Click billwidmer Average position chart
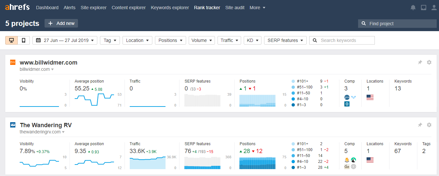This screenshot has height=176, width=439. pos(94,100)
